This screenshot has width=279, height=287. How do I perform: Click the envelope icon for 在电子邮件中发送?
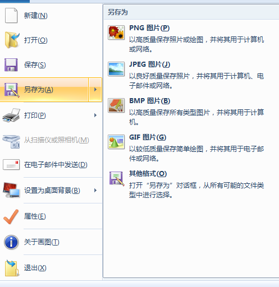pos(11,165)
